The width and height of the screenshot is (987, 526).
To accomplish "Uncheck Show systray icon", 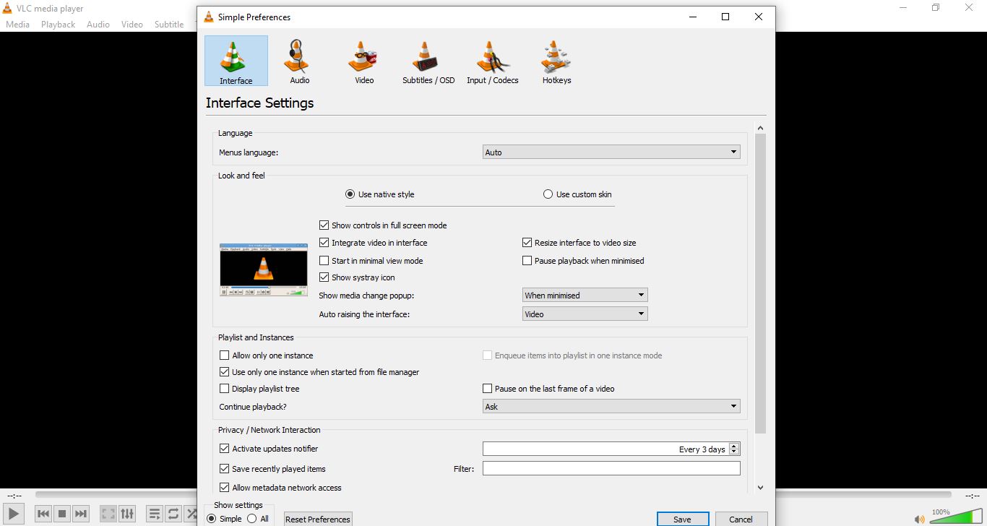I will tap(357, 277).
